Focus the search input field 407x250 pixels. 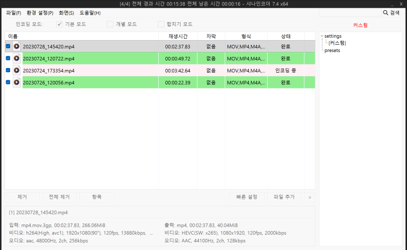point(350,13)
